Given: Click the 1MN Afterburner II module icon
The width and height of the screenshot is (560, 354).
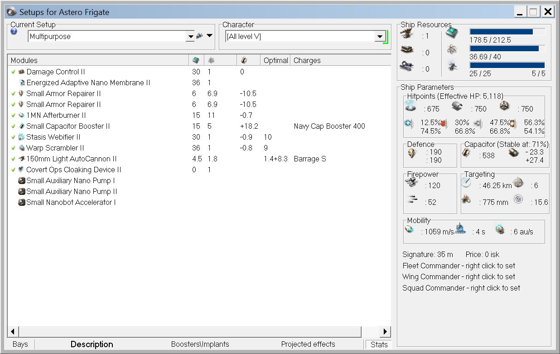Looking at the screenshot, I should [x=21, y=115].
